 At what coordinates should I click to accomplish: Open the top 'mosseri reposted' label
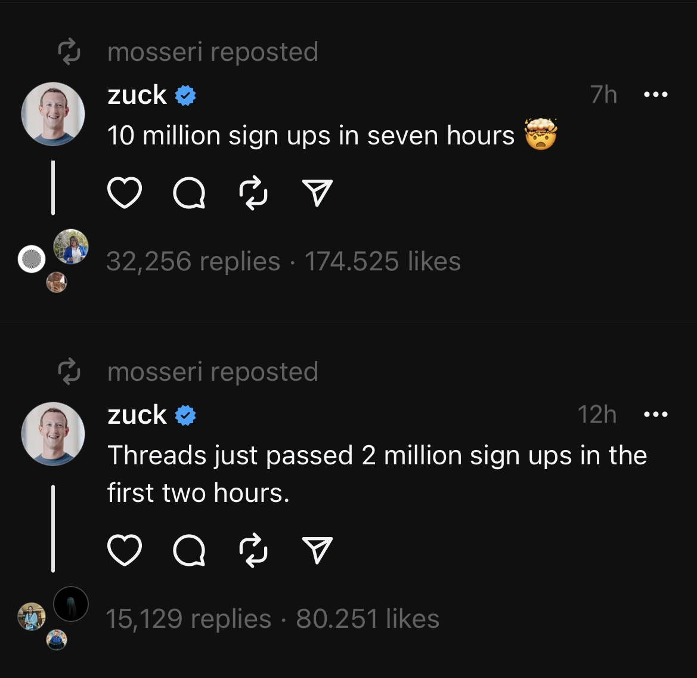[x=212, y=52]
